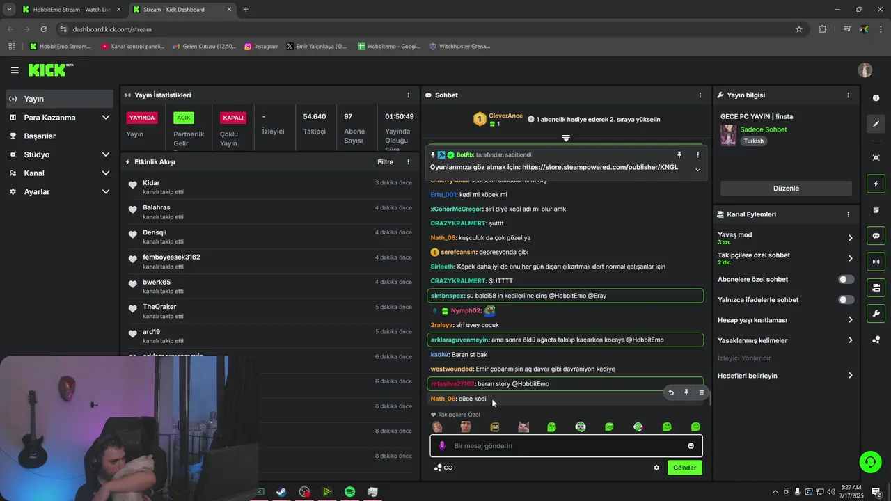Open Spotify from the taskbar
This screenshot has height=501, width=891.
point(349,492)
